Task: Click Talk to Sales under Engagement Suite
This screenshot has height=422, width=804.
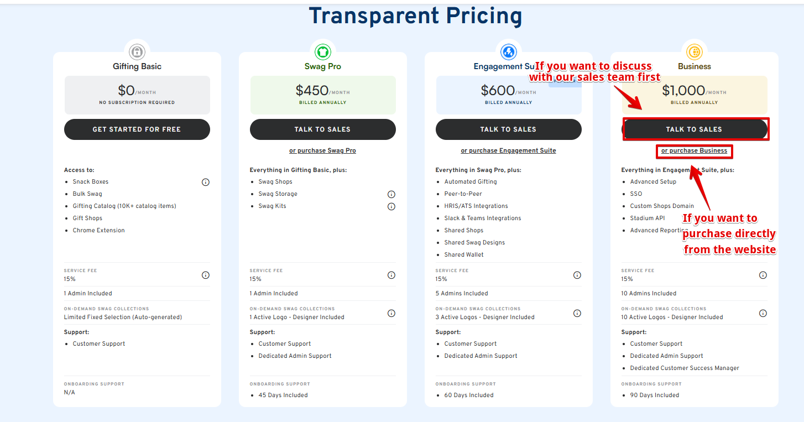Action: tap(509, 129)
